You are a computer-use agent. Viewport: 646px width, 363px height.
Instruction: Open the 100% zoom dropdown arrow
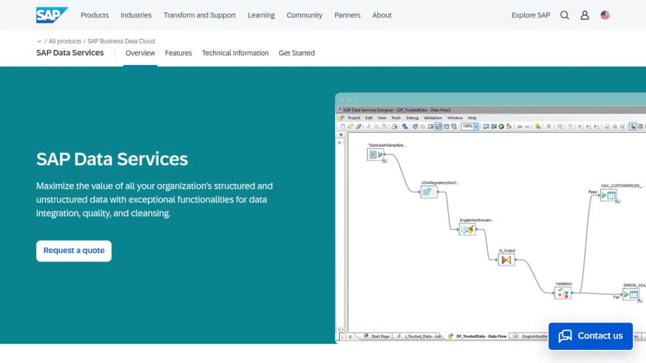(x=476, y=127)
